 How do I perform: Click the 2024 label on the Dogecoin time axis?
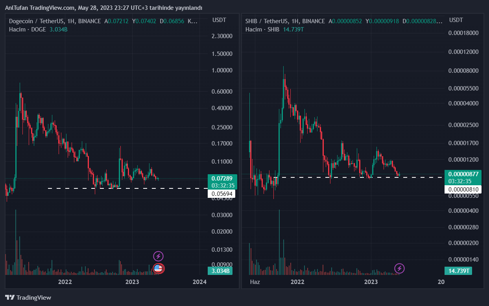[200, 282]
